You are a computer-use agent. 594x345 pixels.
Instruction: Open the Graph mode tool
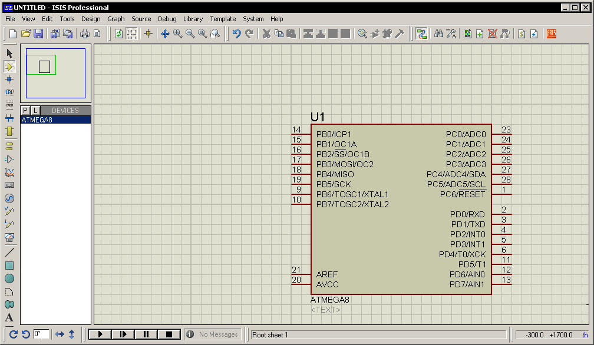pos(9,172)
